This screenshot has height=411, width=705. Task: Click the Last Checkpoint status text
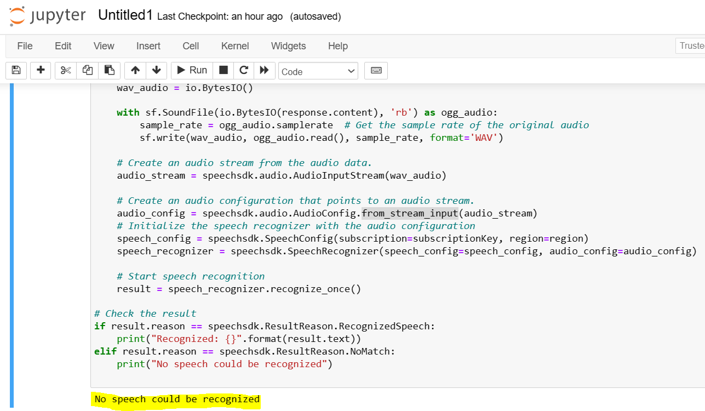tap(220, 16)
